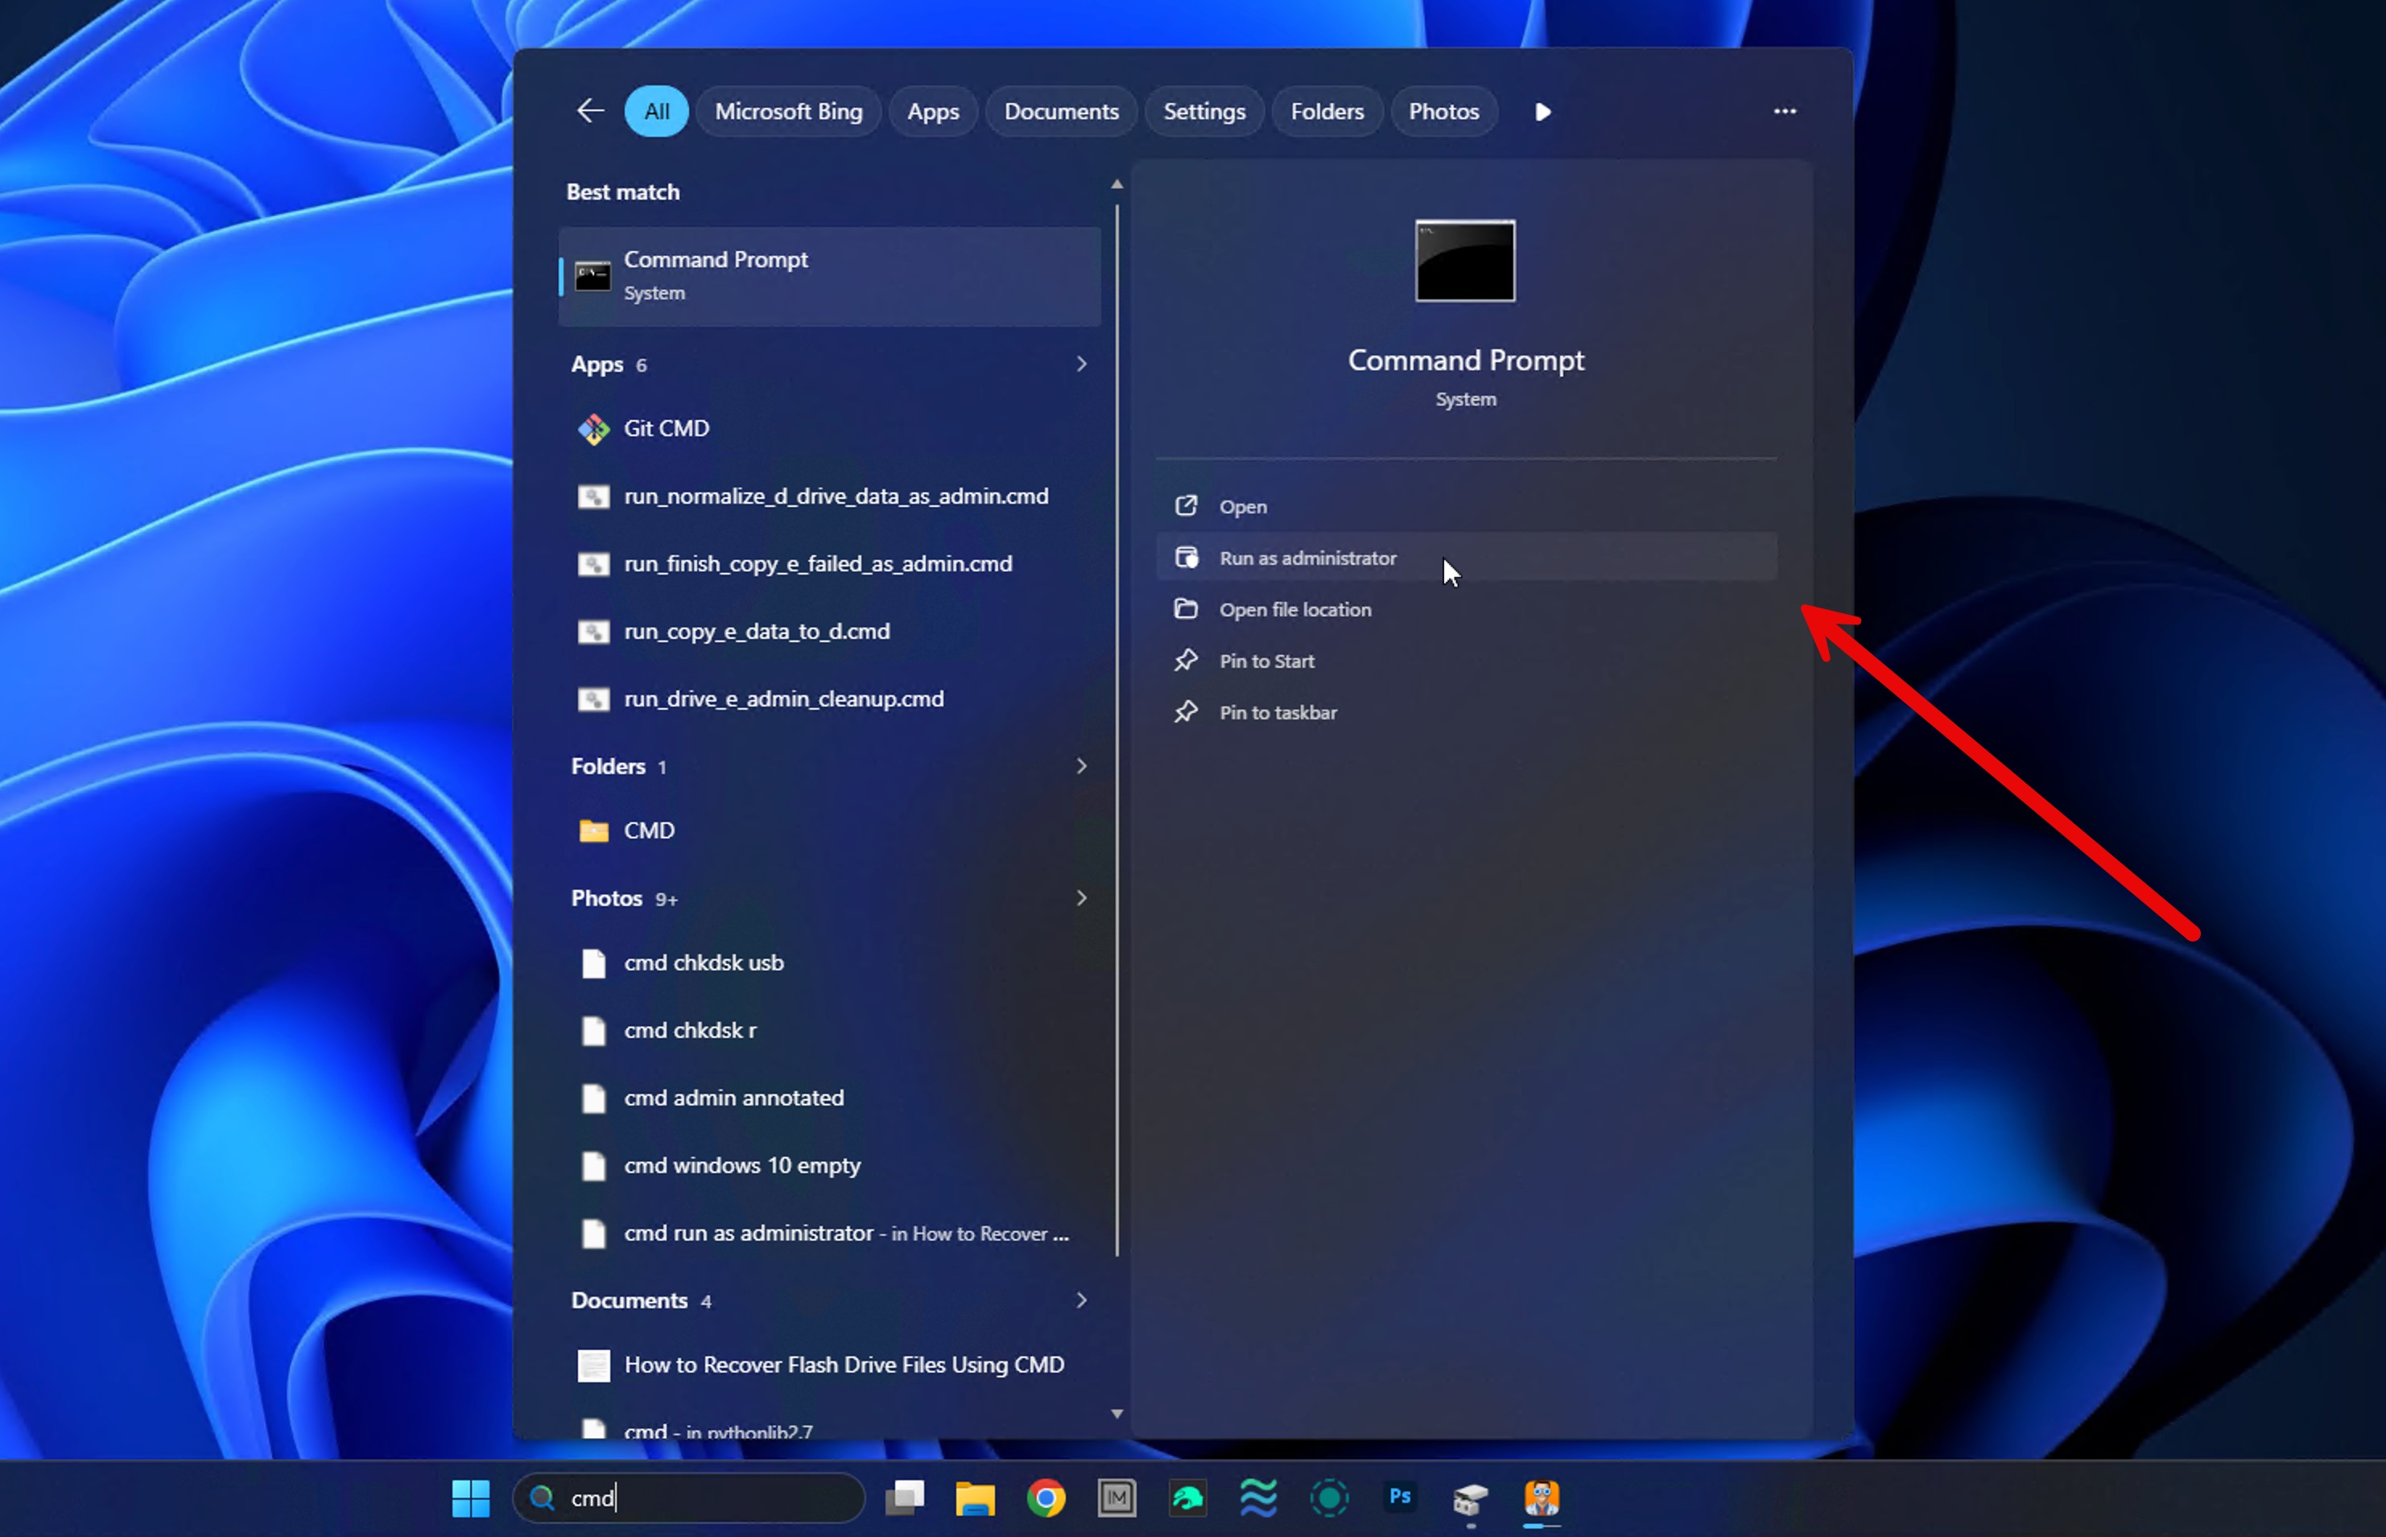Expand the Photos results section
The image size is (2386, 1537).
pos(1081,898)
